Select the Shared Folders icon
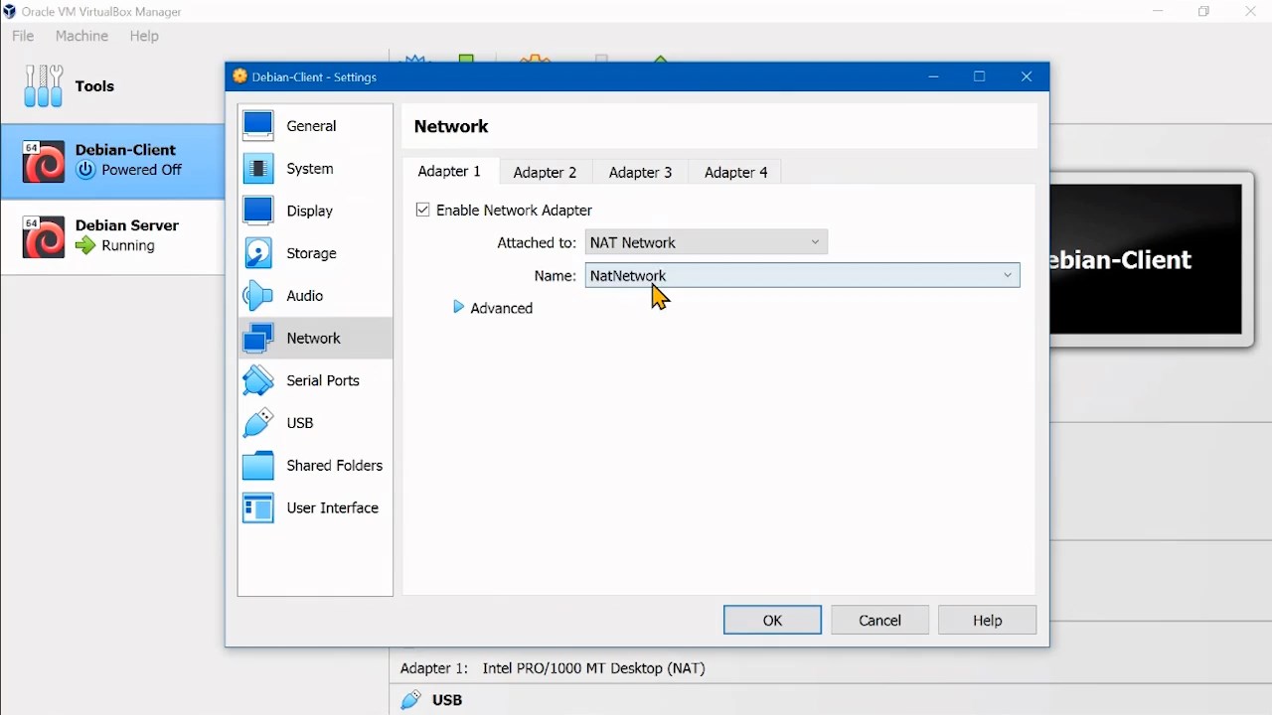This screenshot has height=715, width=1272. click(258, 466)
